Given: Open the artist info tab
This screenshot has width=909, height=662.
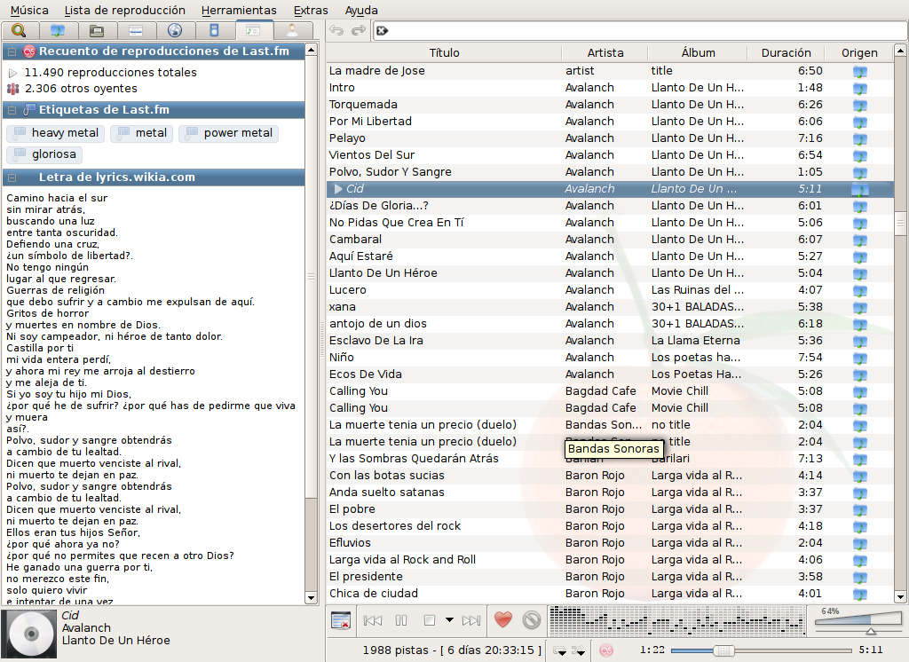Looking at the screenshot, I should [292, 30].
